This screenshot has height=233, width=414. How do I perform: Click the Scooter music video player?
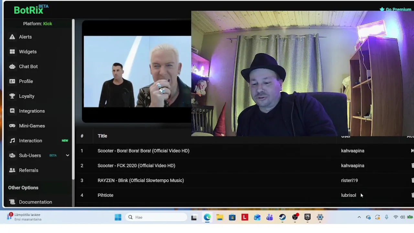pyautogui.click(x=137, y=72)
